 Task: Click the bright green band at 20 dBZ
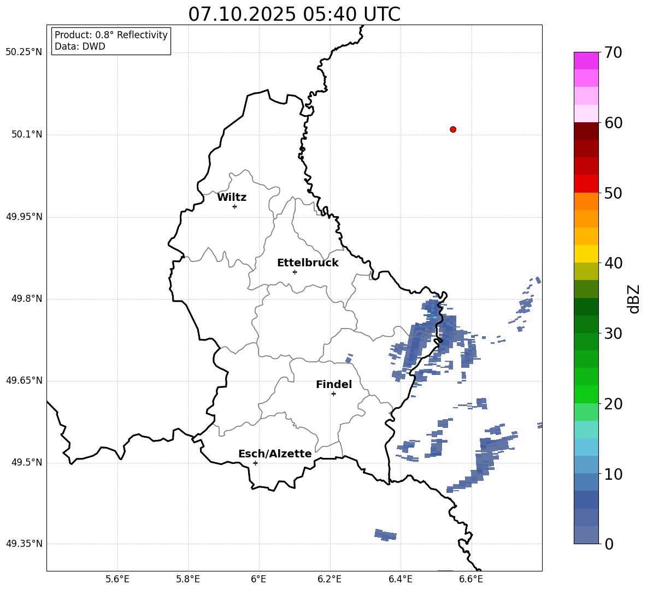tap(586, 395)
